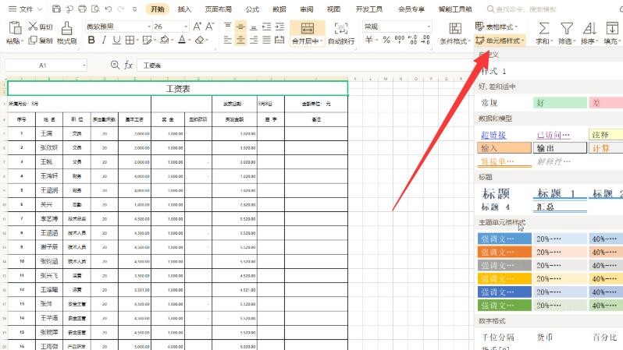Toggle Underline formatting
623x350 pixels.
(118, 41)
